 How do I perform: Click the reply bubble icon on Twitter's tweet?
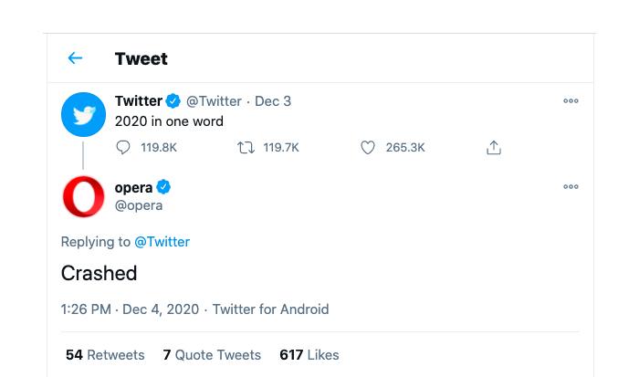122,147
